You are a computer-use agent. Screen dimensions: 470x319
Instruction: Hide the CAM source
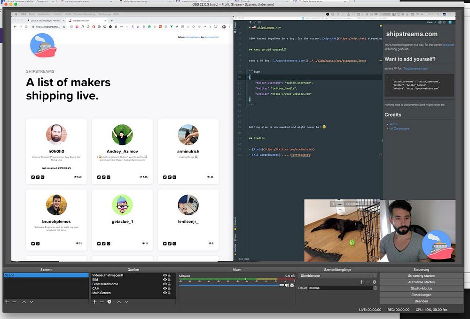click(165, 289)
